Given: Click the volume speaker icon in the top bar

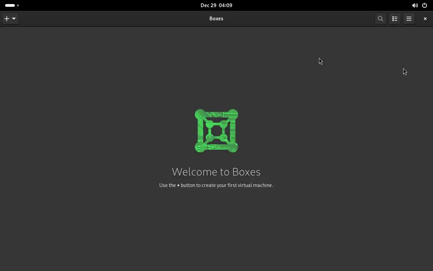Looking at the screenshot, I should point(415,5).
